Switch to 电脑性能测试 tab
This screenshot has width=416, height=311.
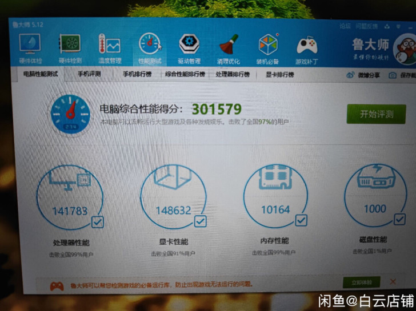coord(41,74)
